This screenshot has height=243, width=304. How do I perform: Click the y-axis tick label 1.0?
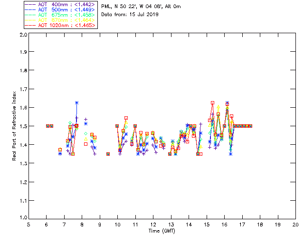tap(23, 217)
